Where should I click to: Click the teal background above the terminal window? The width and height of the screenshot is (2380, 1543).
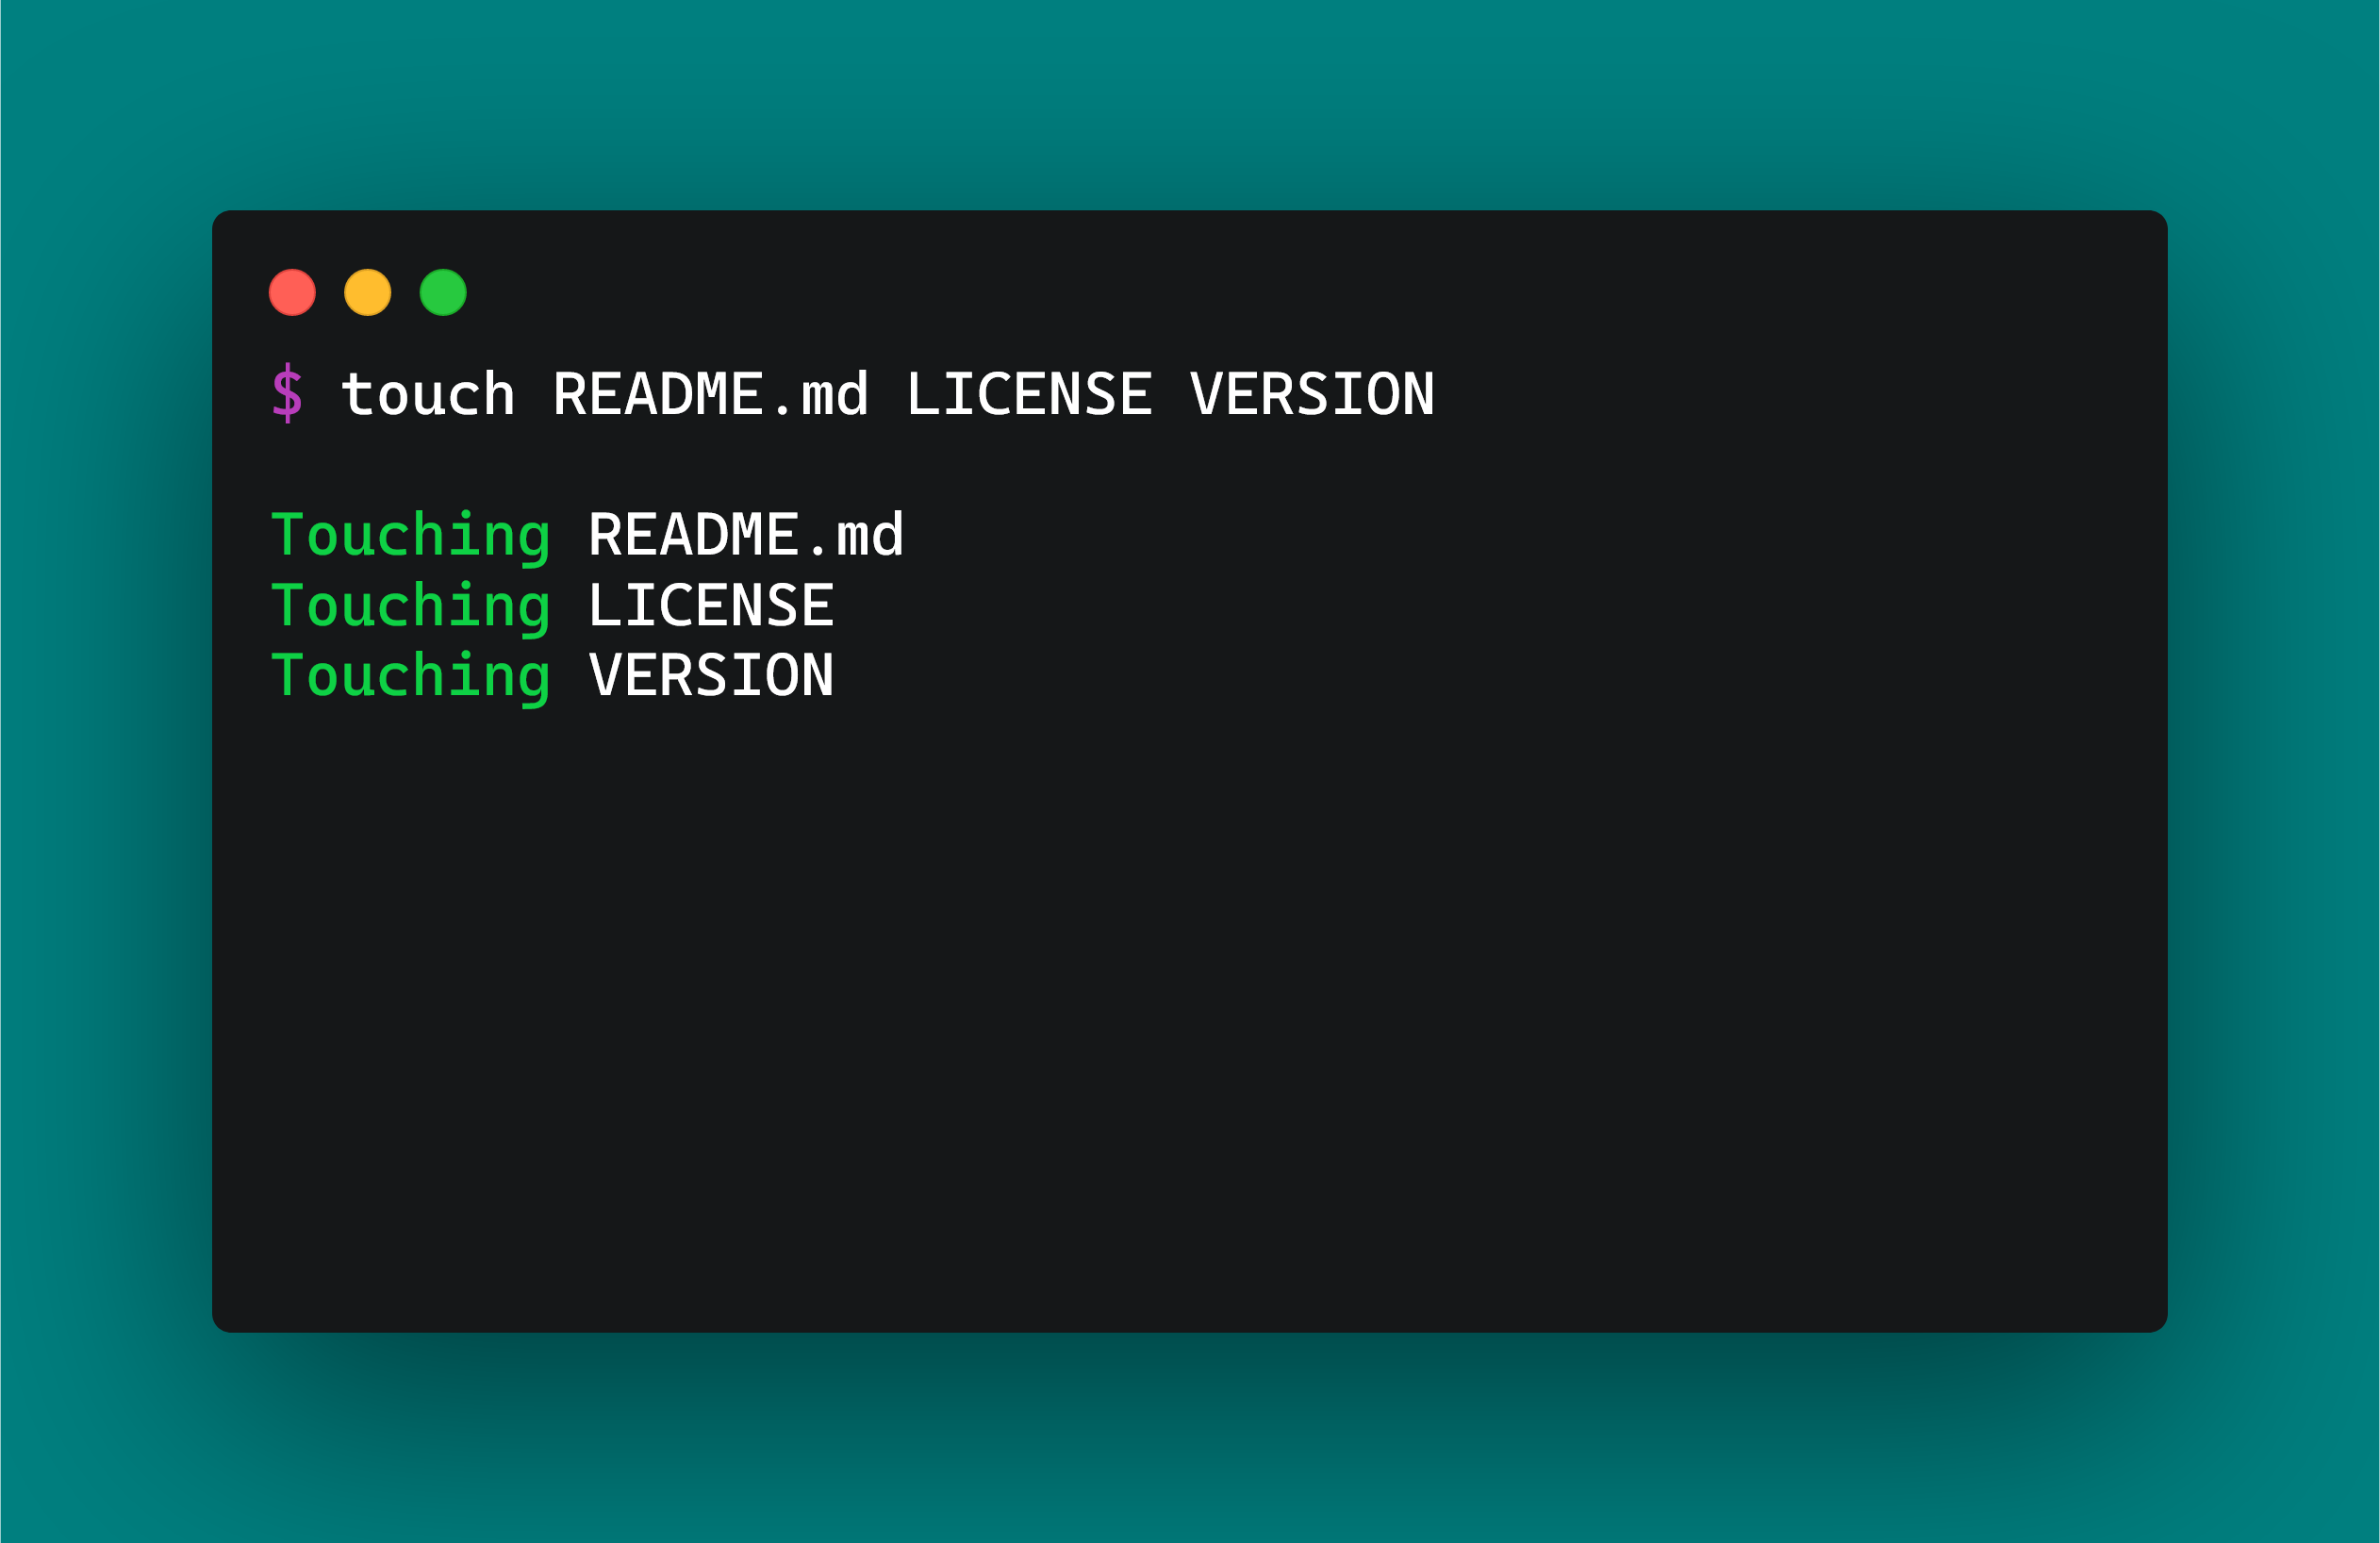point(1189,104)
